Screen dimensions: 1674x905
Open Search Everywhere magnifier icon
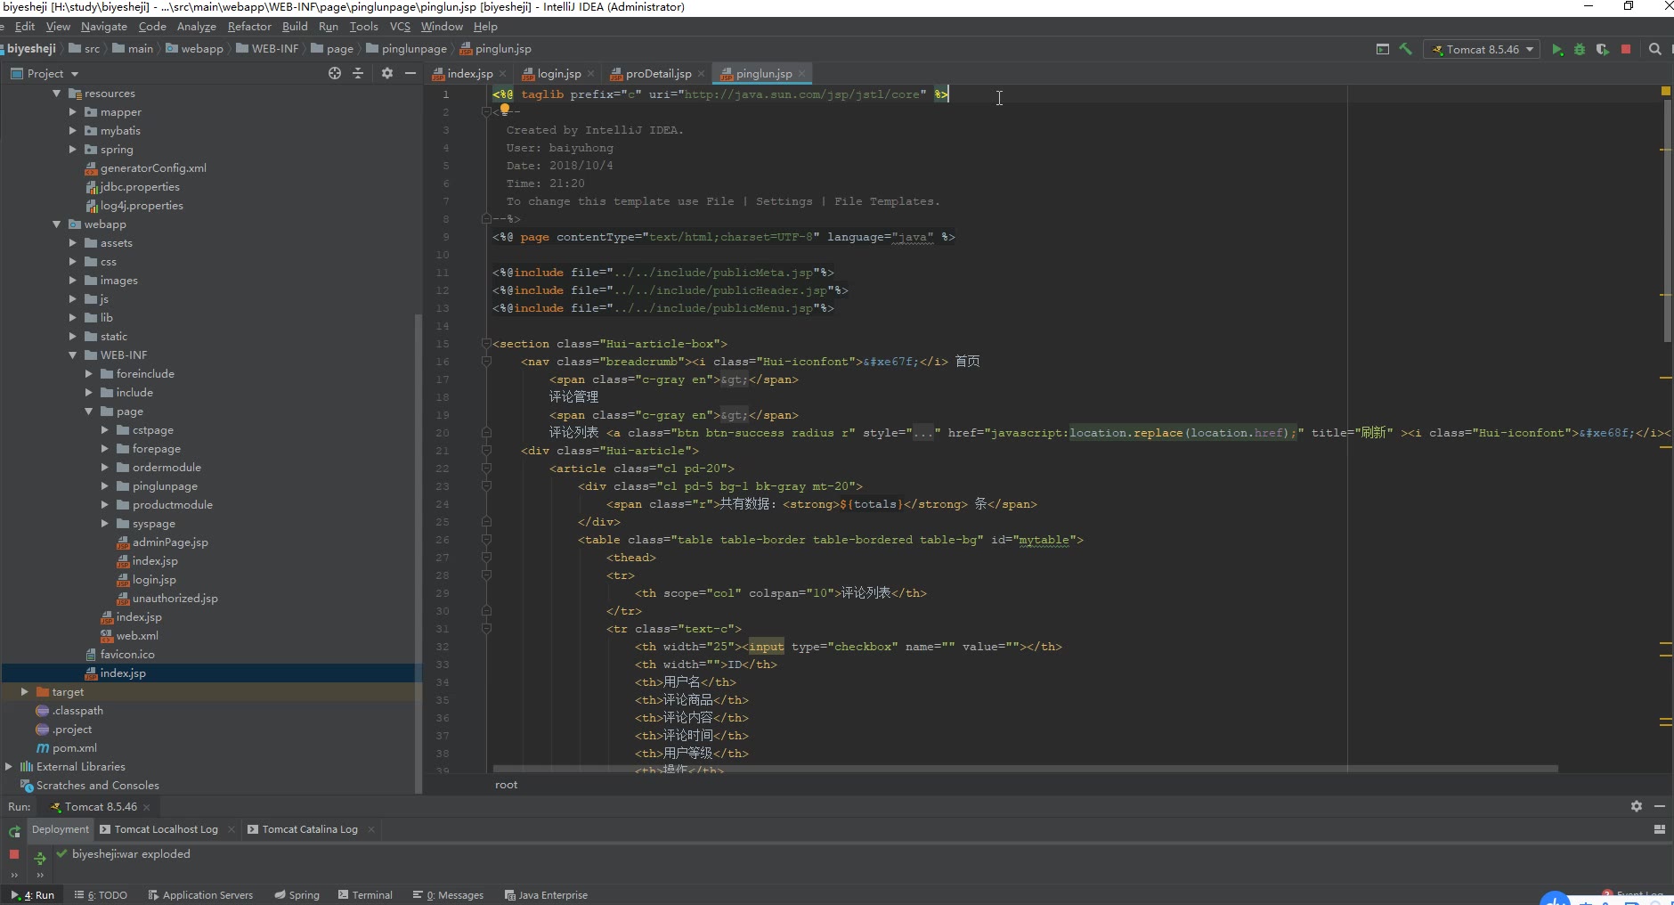click(1655, 50)
